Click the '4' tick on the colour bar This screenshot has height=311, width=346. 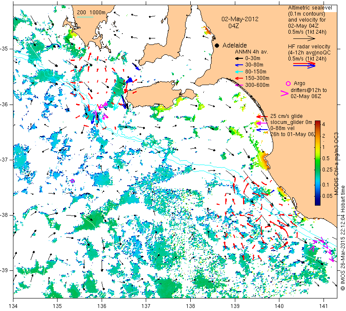coord(324,124)
